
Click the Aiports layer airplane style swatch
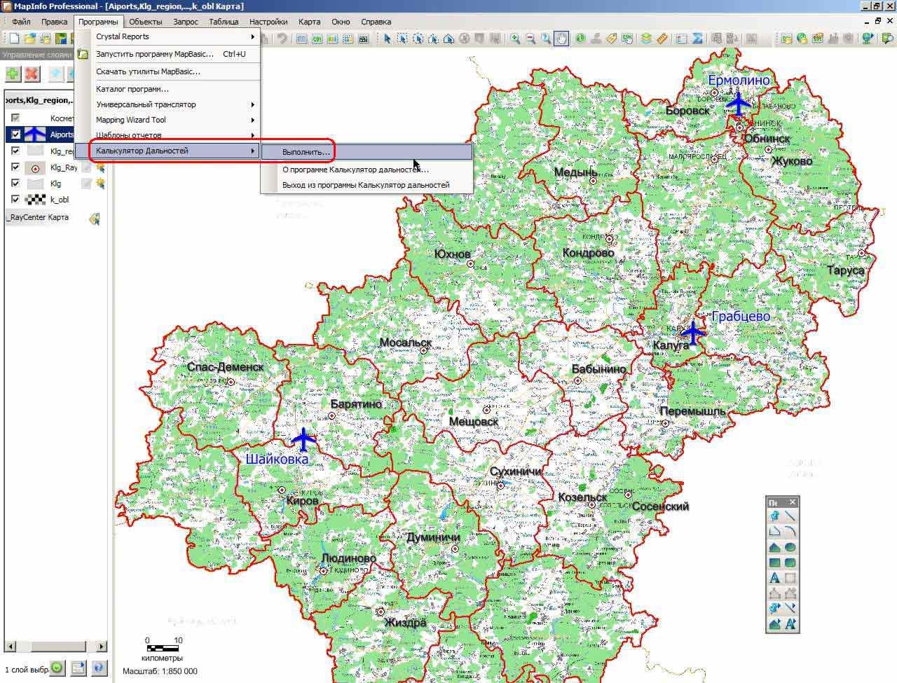(x=35, y=134)
